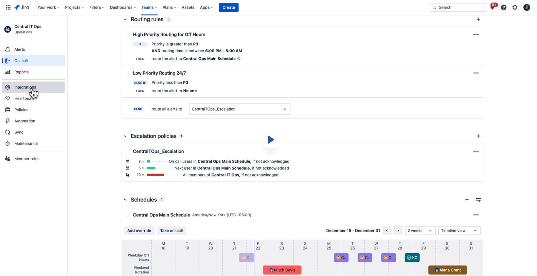Open the Integrations page
Screen dimensions: 537x276
tap(25, 87)
